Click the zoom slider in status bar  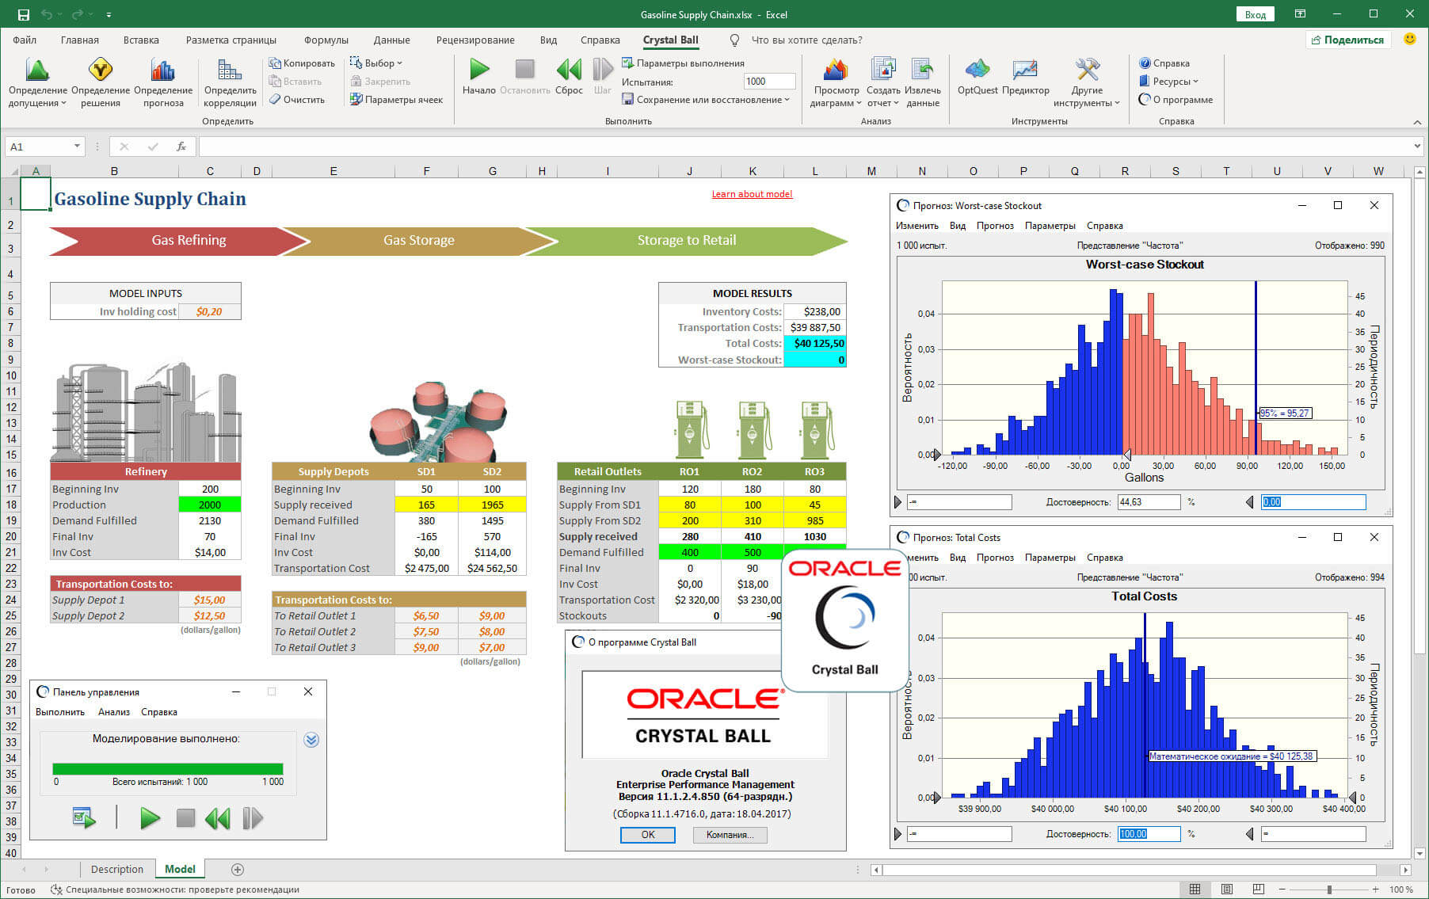pos(1329,889)
